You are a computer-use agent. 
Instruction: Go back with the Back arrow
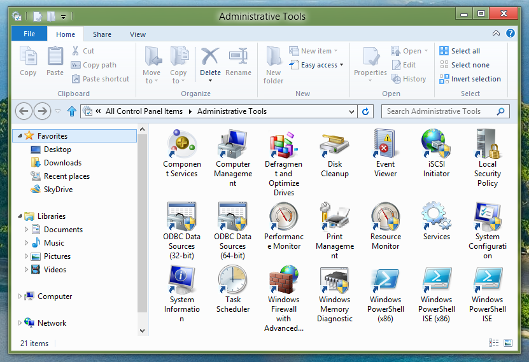(24, 111)
